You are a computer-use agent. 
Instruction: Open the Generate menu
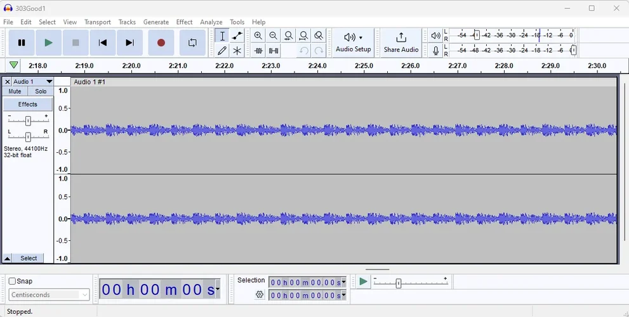tap(156, 22)
